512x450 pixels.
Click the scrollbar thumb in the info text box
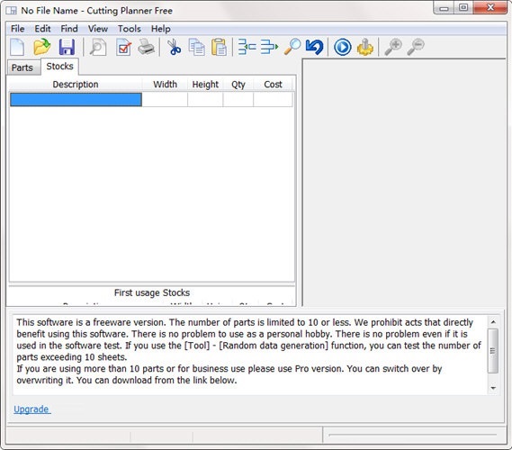pos(493,351)
